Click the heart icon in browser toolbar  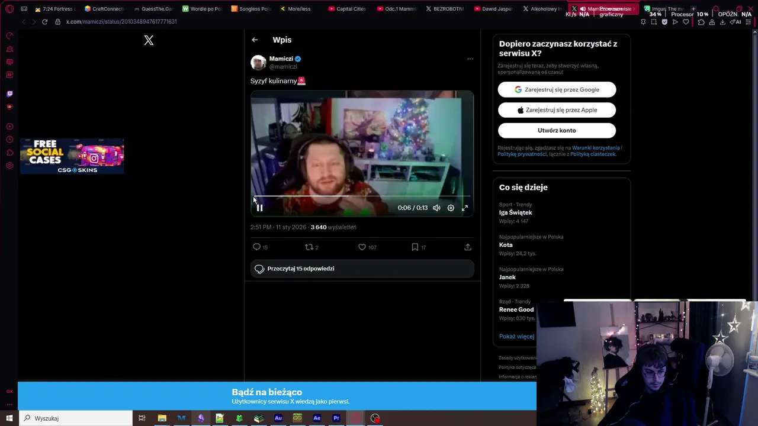tap(686, 22)
